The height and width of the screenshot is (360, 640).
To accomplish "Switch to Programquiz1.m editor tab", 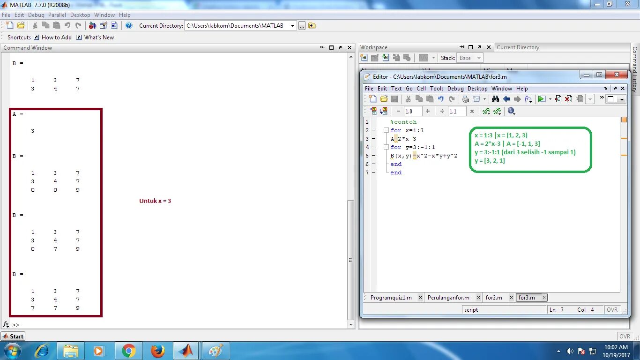I will [391, 298].
